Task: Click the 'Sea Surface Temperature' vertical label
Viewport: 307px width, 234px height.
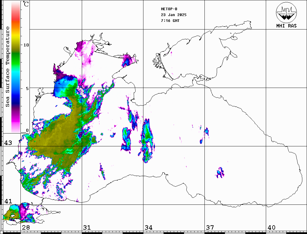Action: point(7,67)
